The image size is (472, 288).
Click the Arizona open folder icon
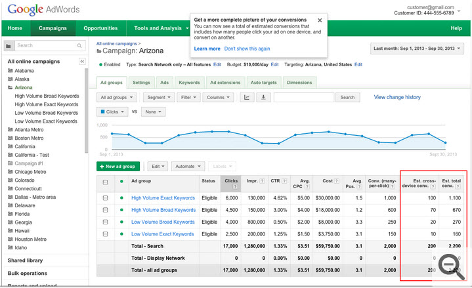11,87
